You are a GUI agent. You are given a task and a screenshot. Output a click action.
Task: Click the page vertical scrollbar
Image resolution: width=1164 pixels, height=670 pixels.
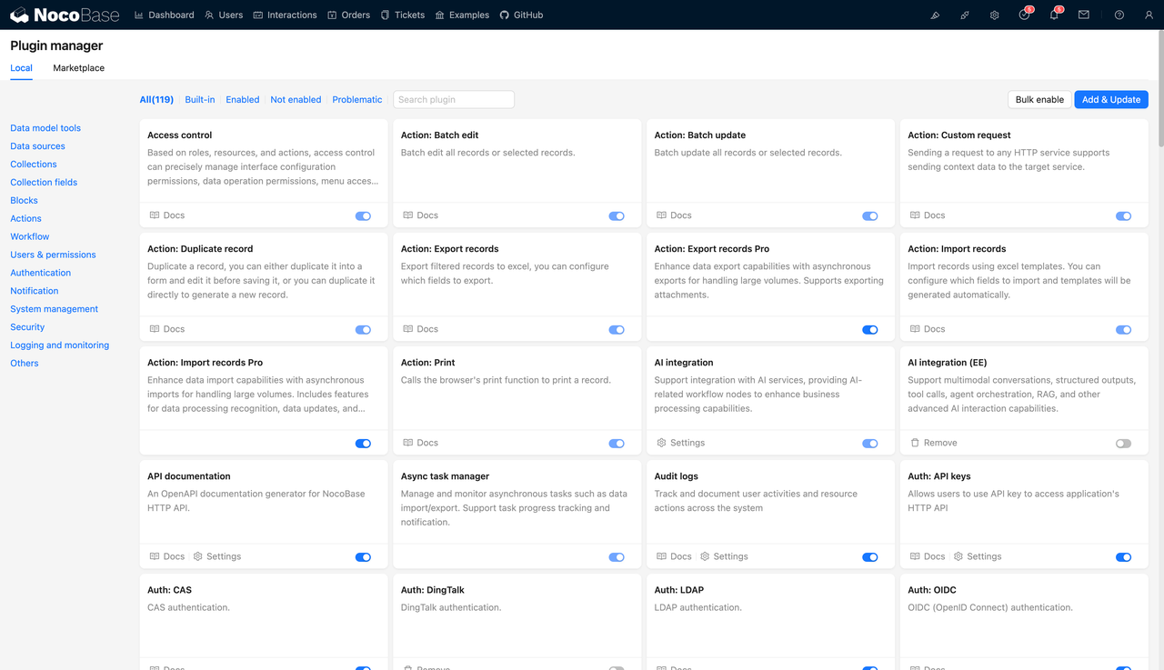pos(1159,89)
